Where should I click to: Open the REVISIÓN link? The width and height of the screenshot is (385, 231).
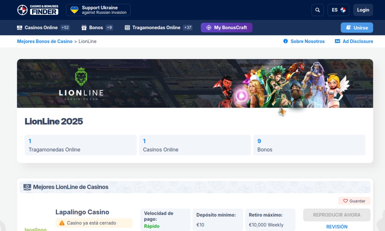click(337, 226)
